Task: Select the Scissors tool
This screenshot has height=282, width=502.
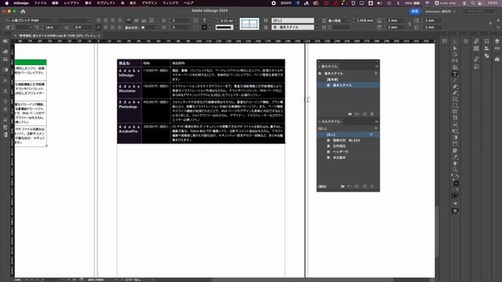Action: [x=455, y=125]
